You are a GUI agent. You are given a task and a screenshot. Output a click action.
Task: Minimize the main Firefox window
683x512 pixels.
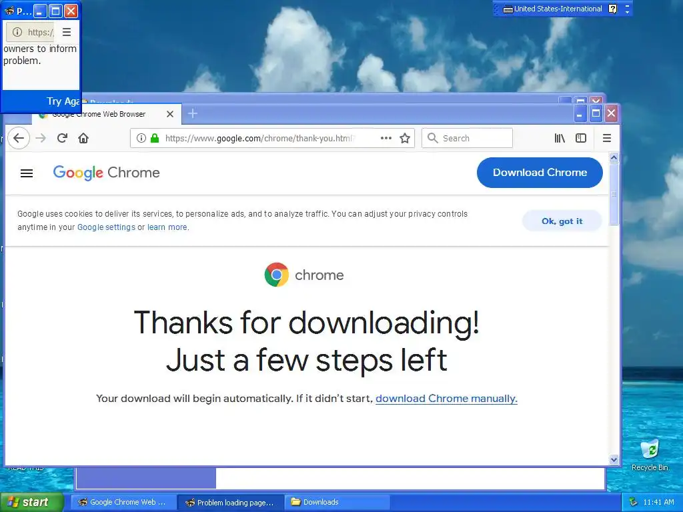click(580, 113)
